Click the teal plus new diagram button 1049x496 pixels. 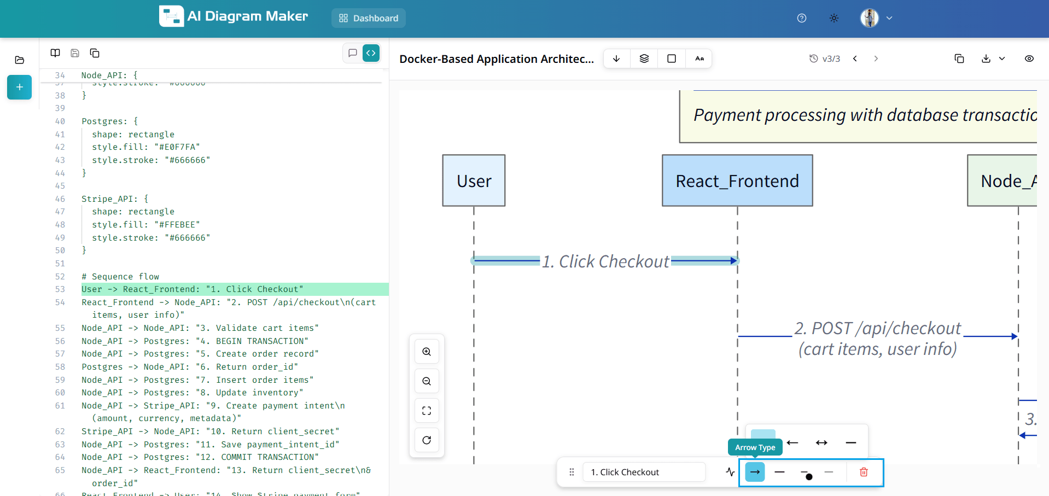click(20, 87)
